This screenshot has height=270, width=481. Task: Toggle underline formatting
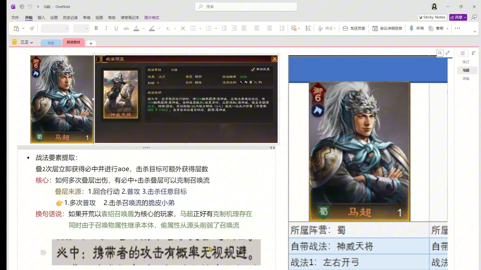click(116, 28)
